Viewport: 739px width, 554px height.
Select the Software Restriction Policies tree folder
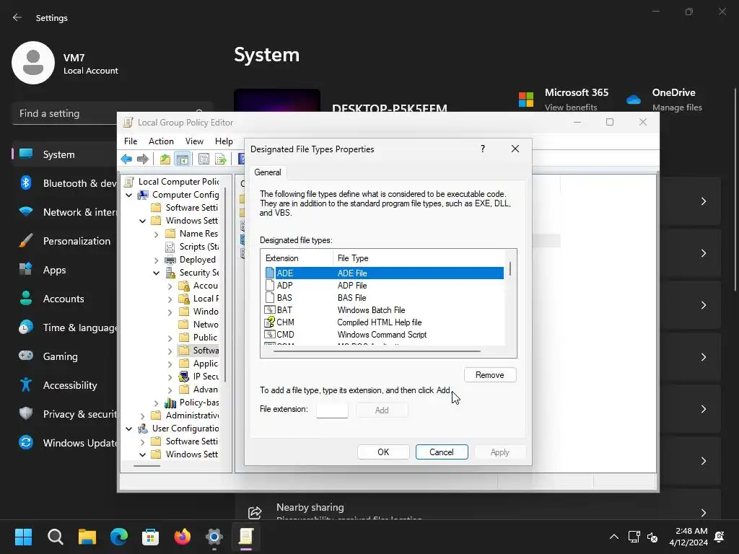coord(198,351)
